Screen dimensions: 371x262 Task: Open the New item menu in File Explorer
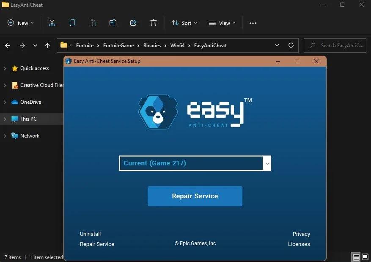click(x=21, y=23)
